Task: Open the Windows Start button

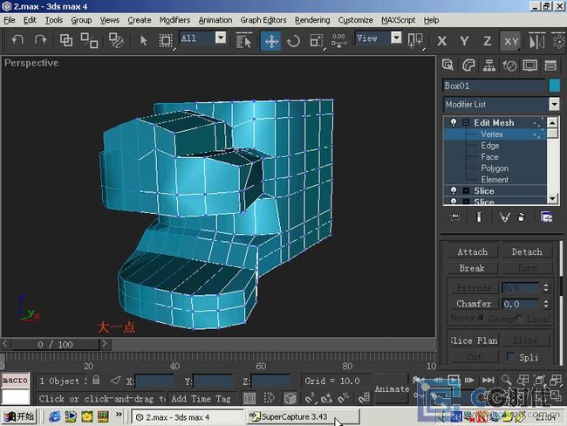Action: coord(19,417)
